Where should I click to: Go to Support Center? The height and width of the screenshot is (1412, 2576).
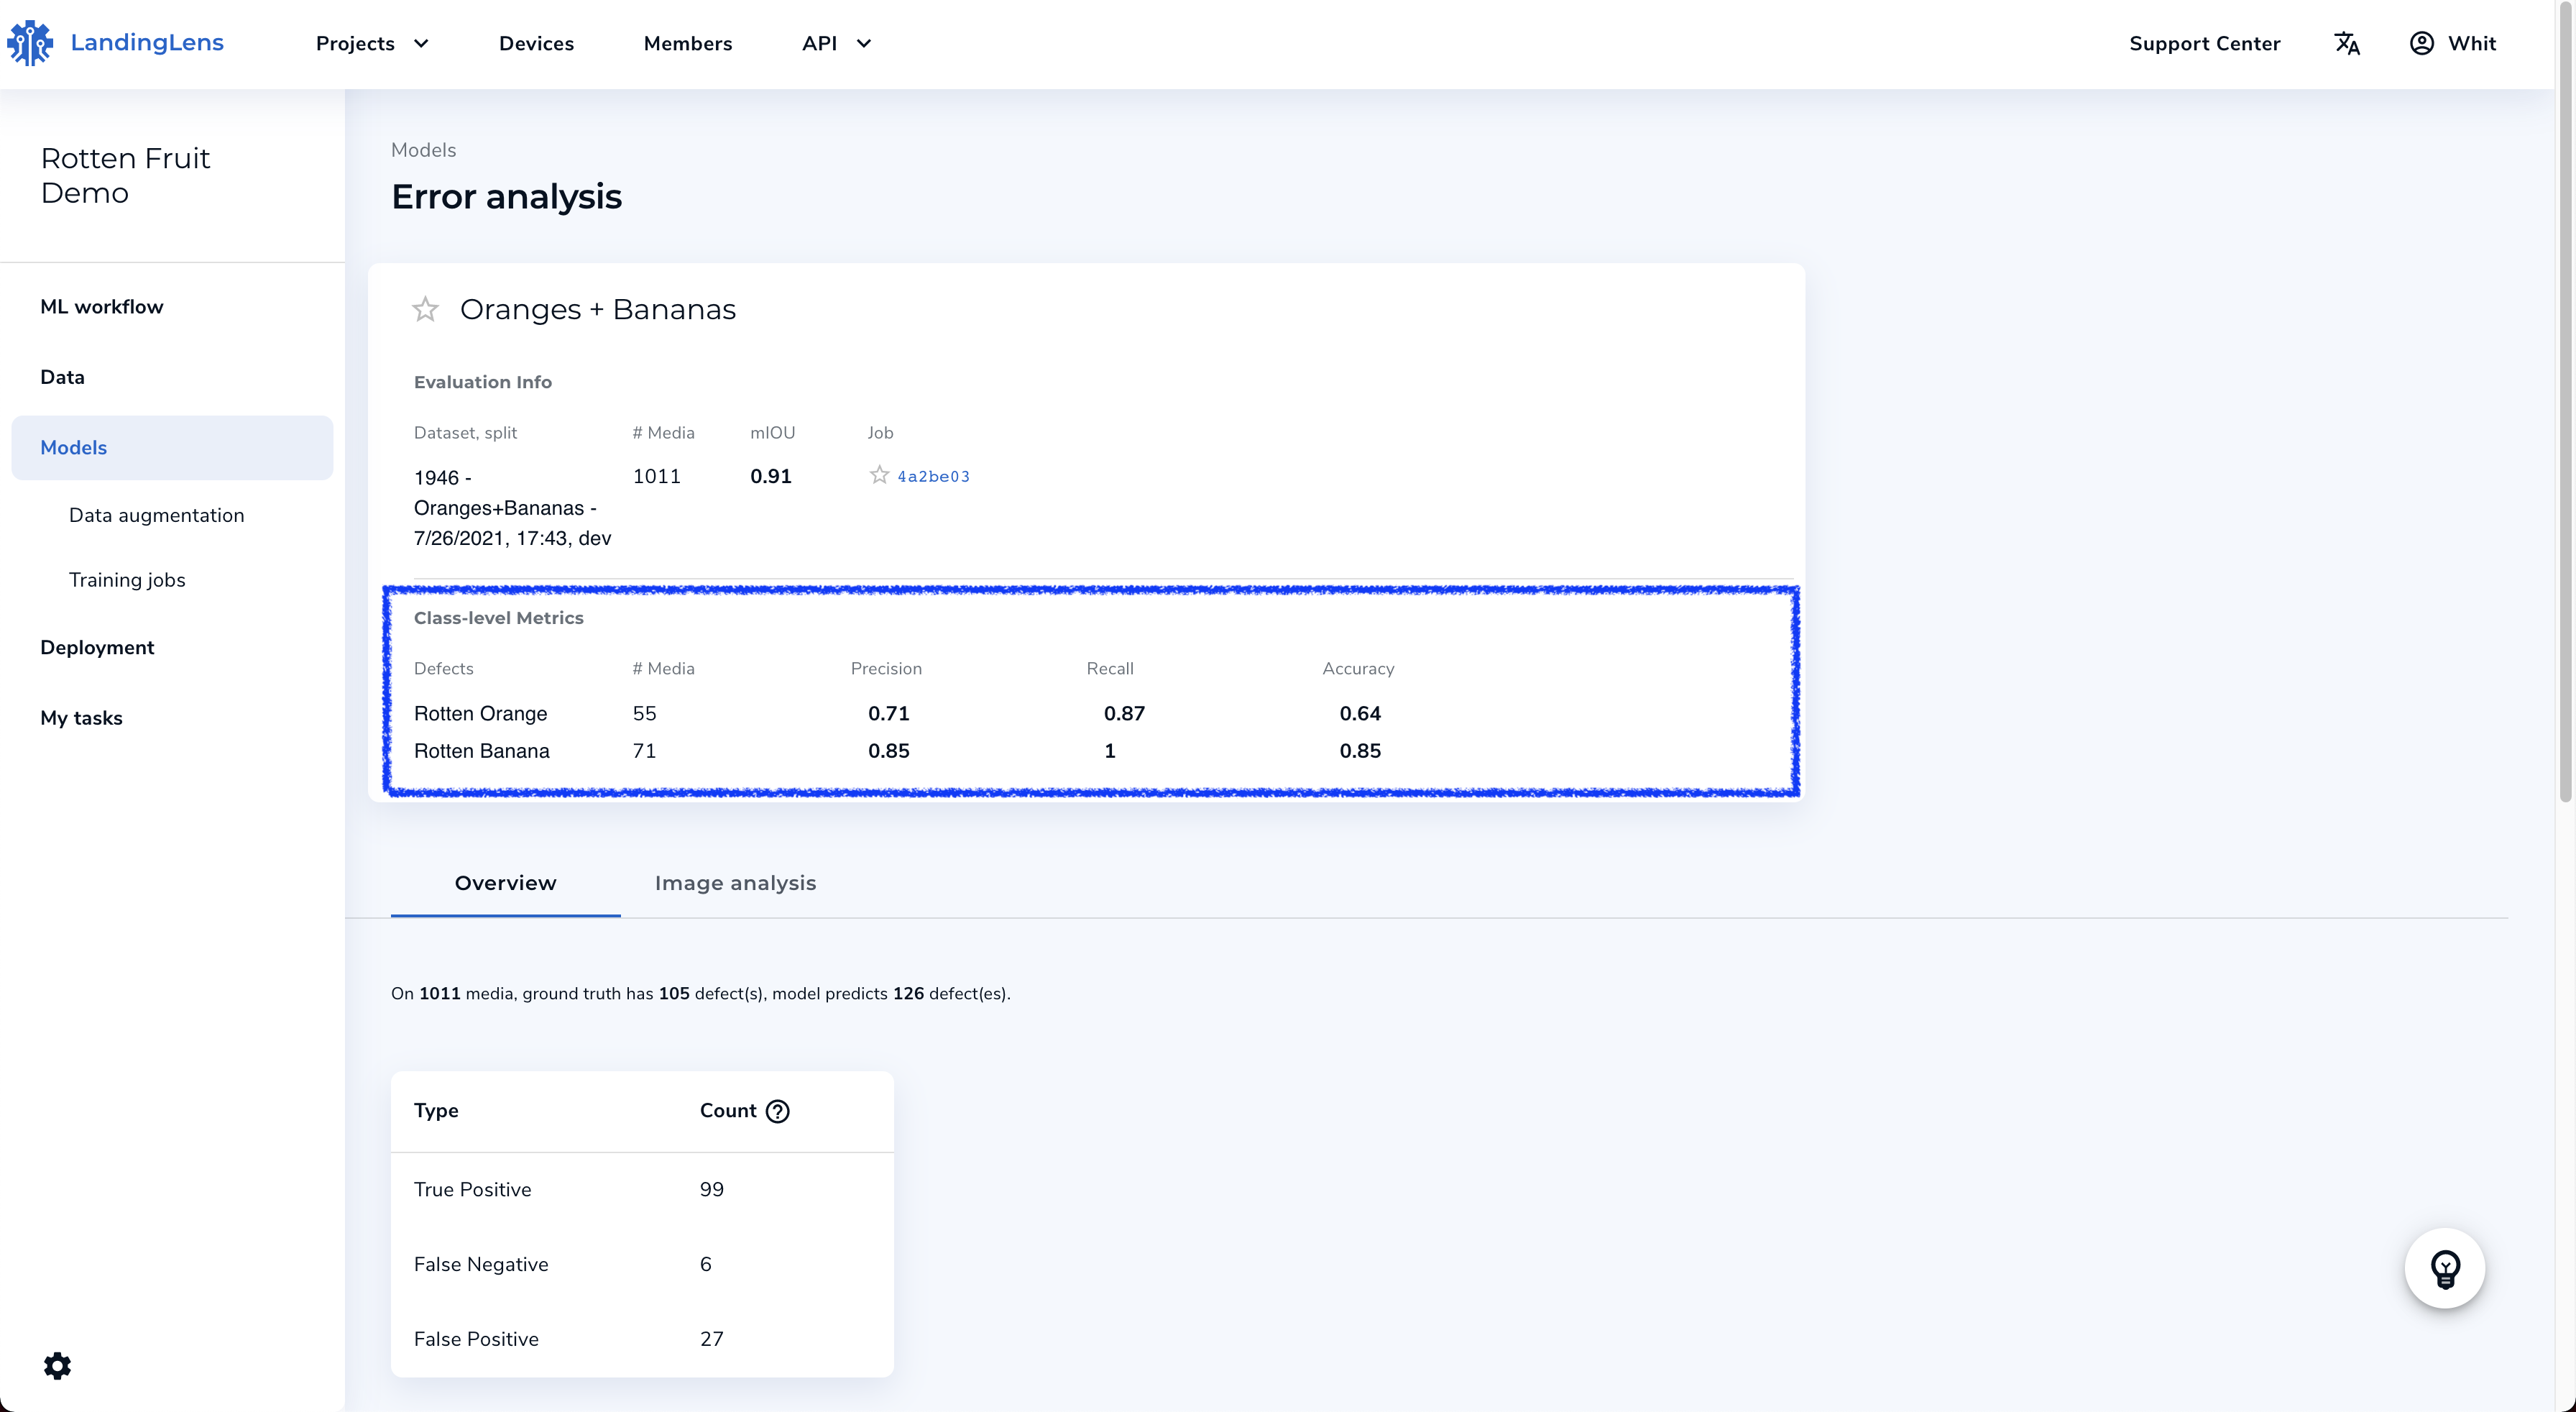(2204, 43)
